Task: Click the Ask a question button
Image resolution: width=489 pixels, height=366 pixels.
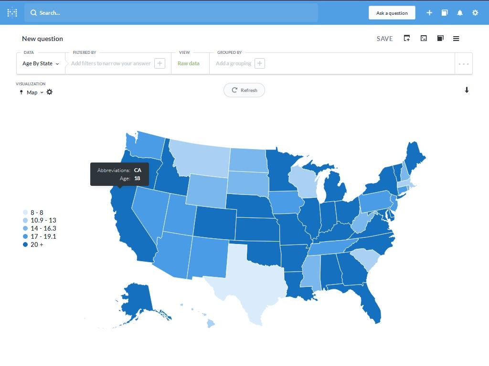Action: click(x=392, y=13)
